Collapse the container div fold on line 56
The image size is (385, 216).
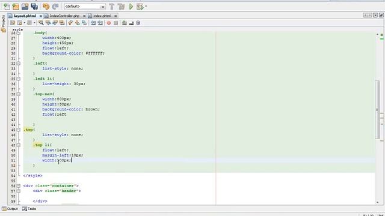19,186
